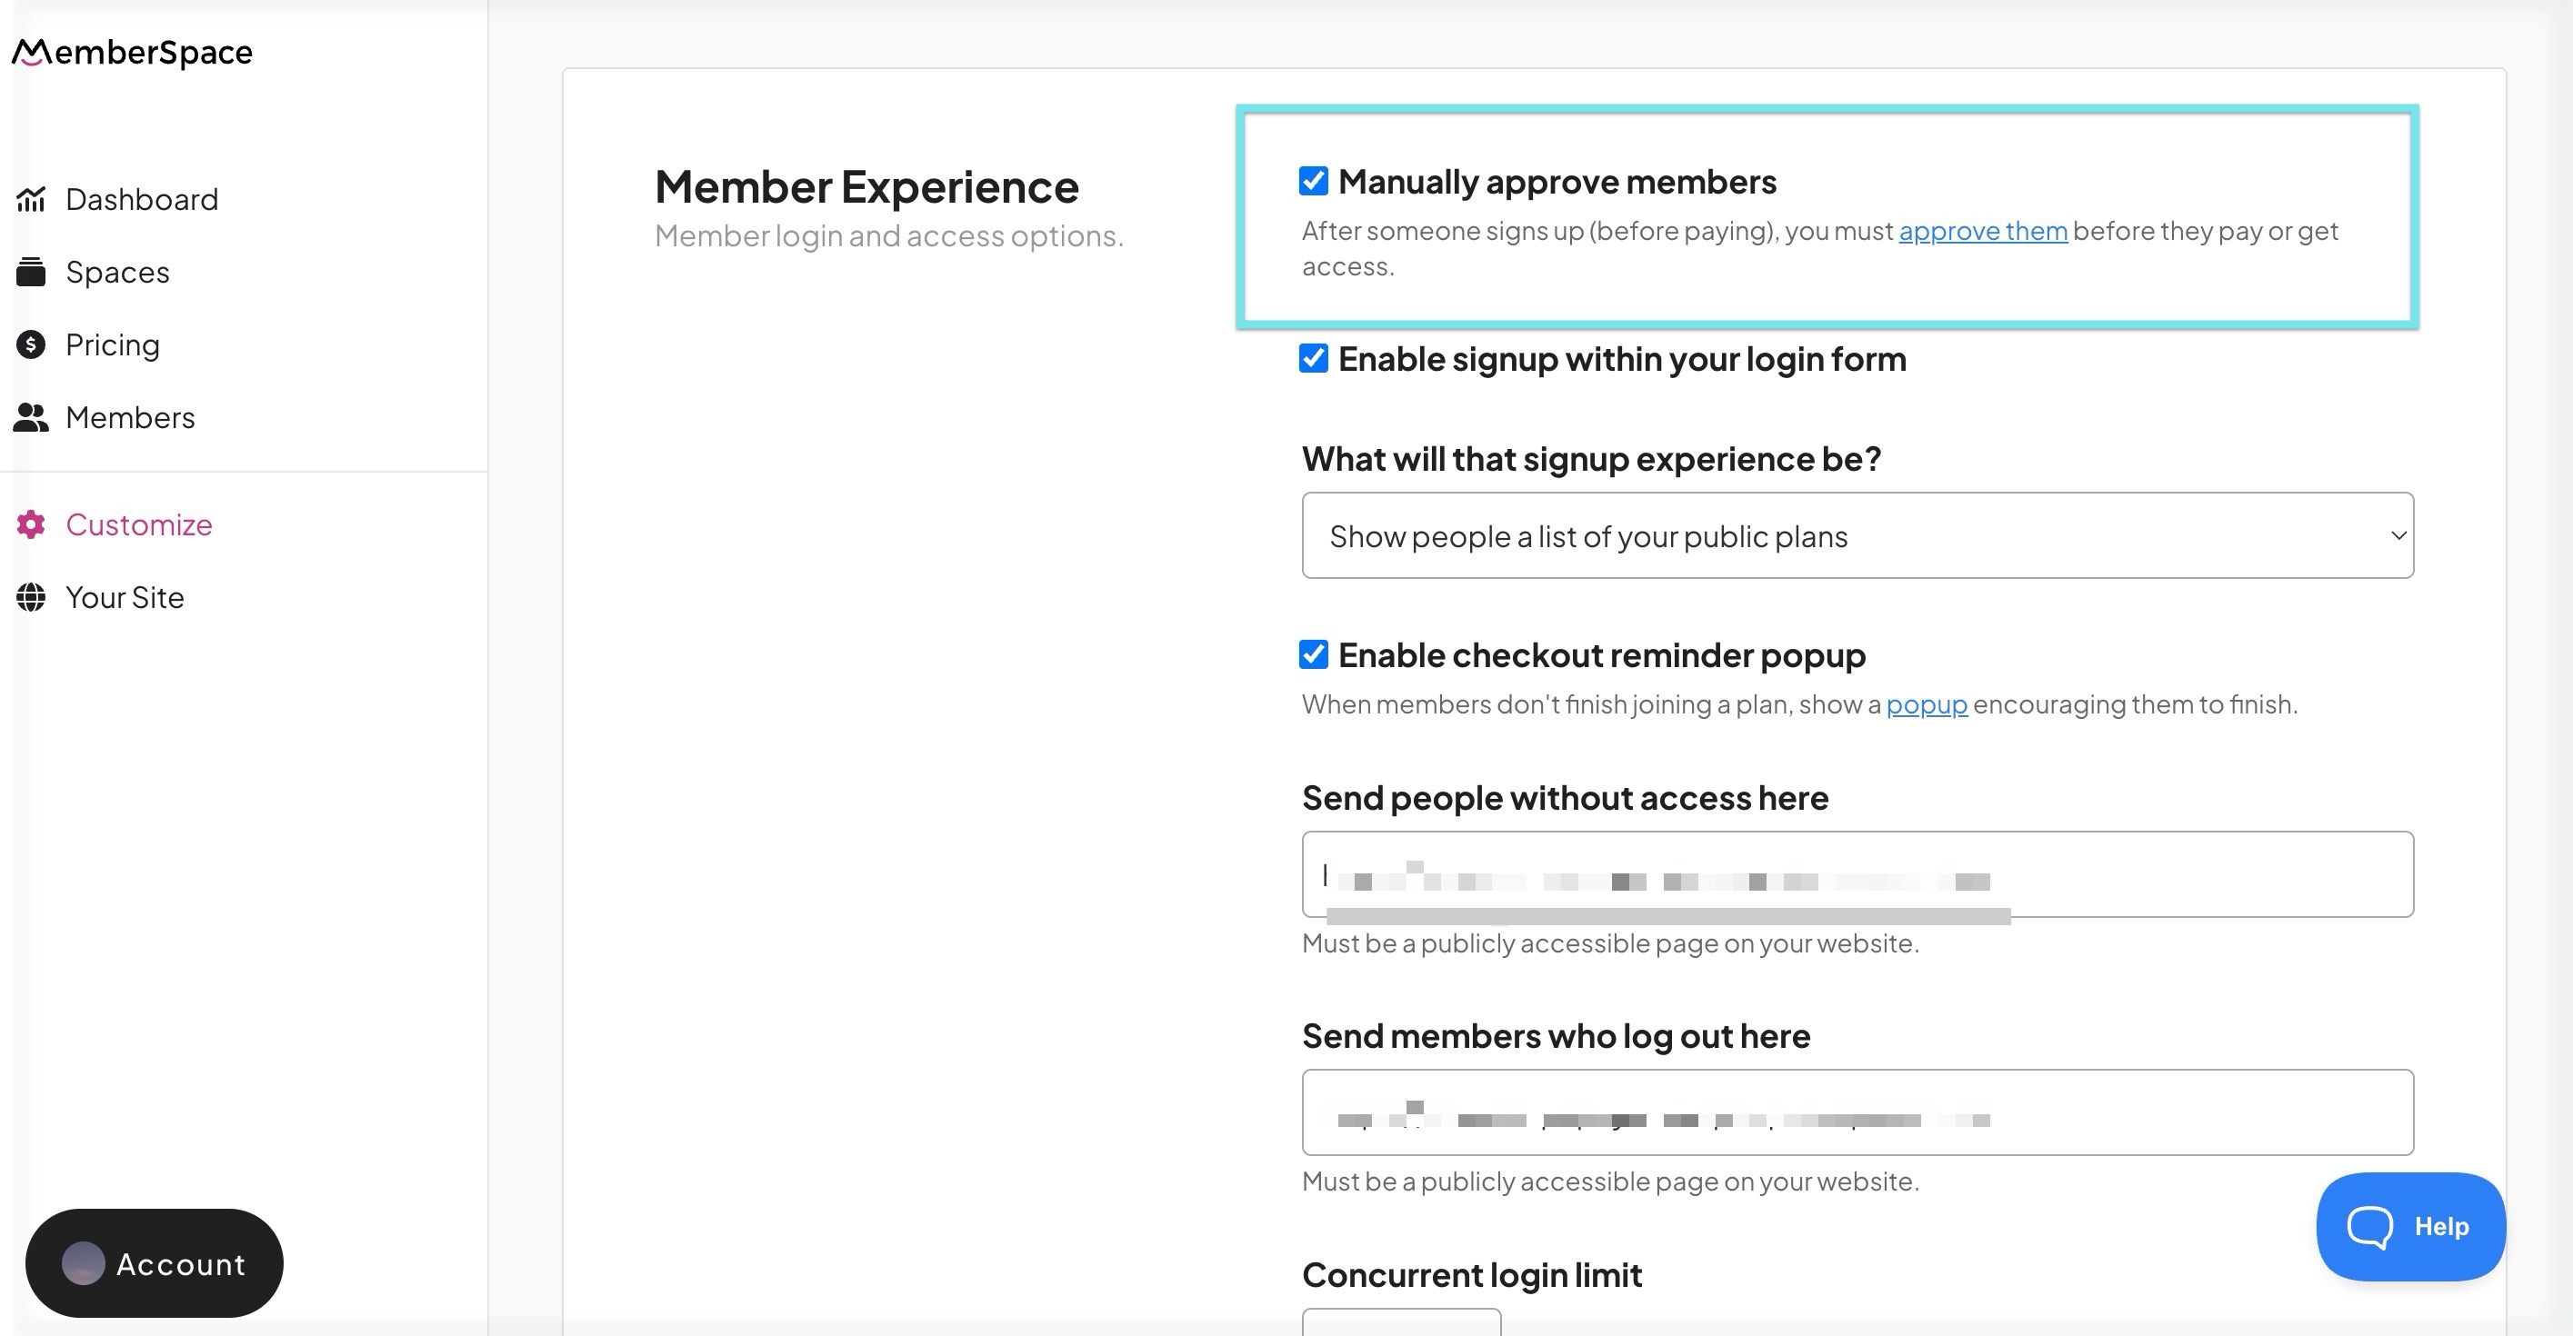Click the signup dropdown chevron arrow
Image resolution: width=2573 pixels, height=1336 pixels.
click(x=2398, y=535)
